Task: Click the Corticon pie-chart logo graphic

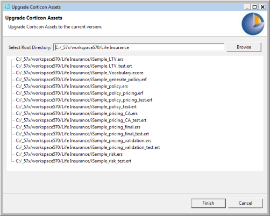Action: click(253, 24)
